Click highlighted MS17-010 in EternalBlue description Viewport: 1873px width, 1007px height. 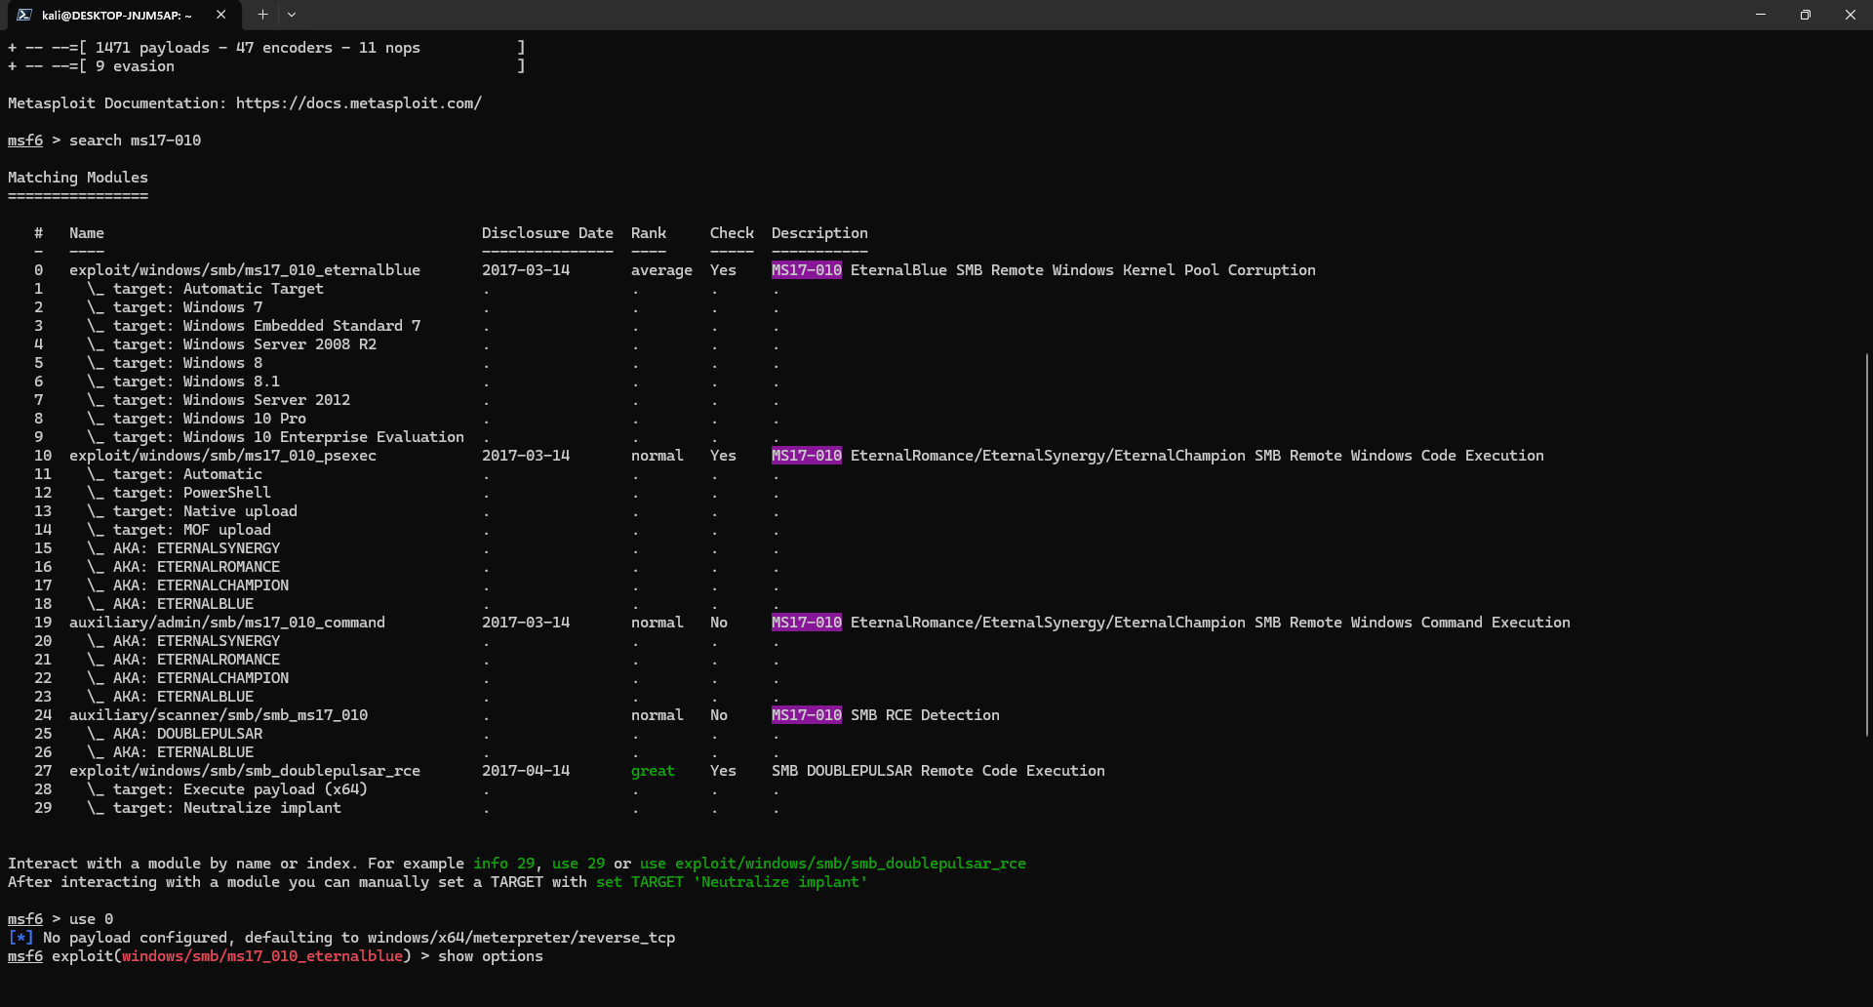click(x=807, y=270)
